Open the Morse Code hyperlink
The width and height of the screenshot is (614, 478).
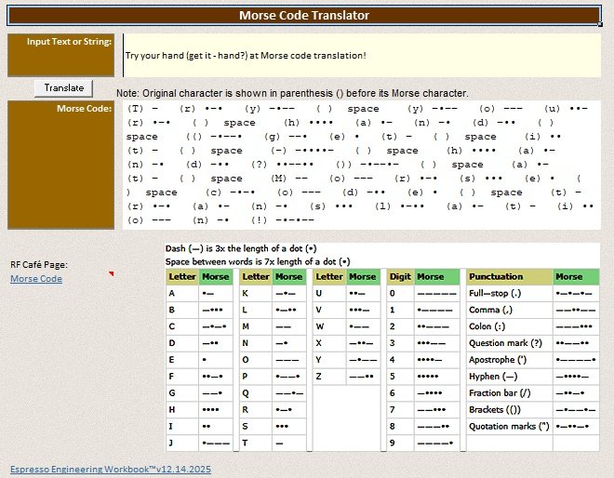pos(36,278)
